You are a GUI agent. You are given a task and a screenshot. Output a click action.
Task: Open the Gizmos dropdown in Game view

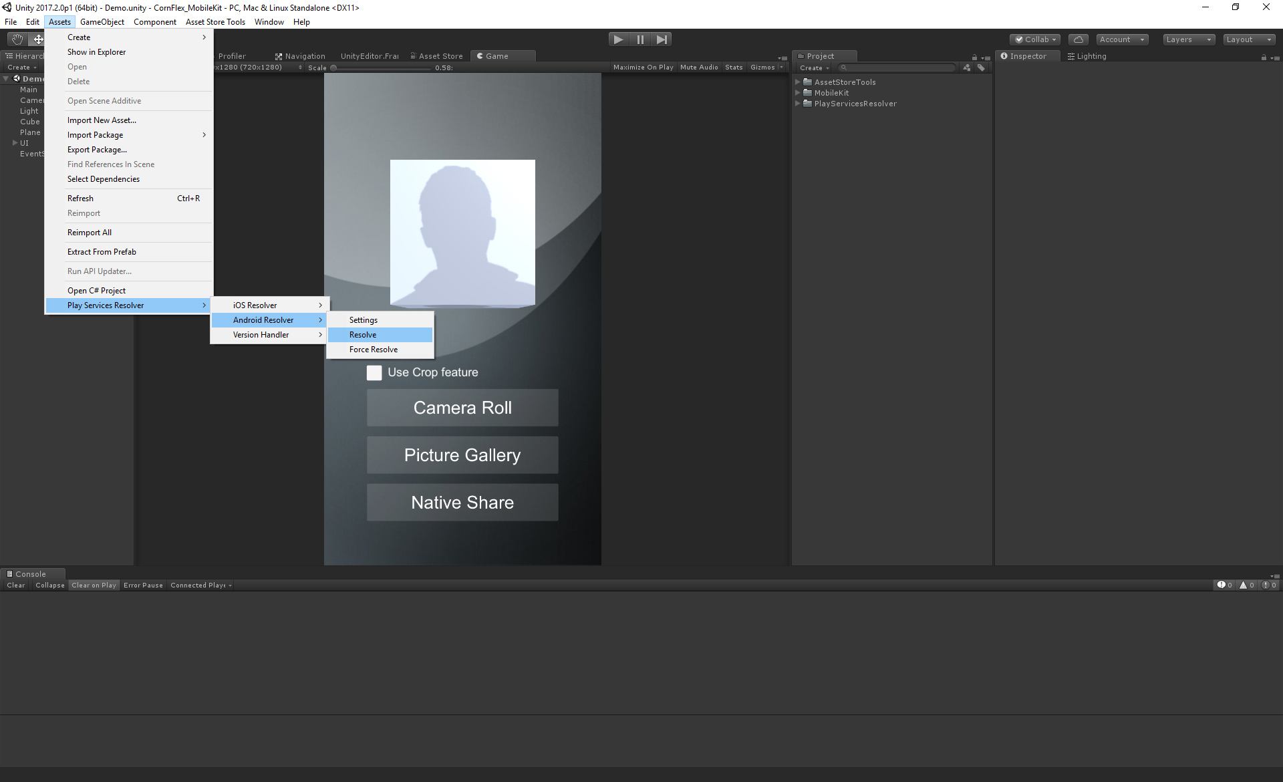point(766,68)
